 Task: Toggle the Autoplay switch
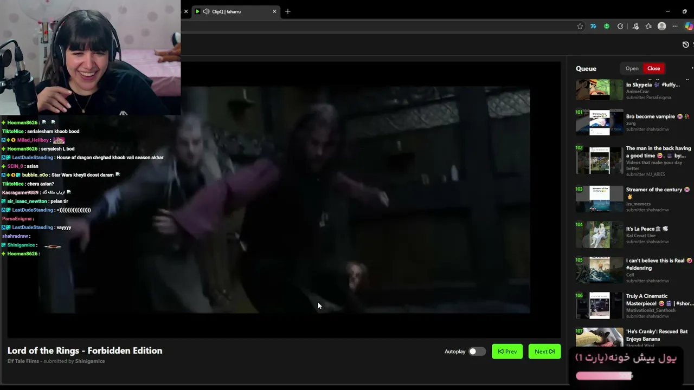point(477,352)
